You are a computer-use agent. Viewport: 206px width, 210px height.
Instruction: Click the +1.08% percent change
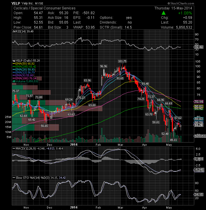click(185, 13)
